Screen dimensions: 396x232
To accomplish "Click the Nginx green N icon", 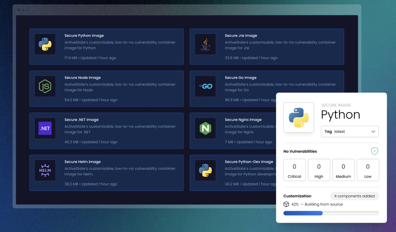I will (206, 128).
